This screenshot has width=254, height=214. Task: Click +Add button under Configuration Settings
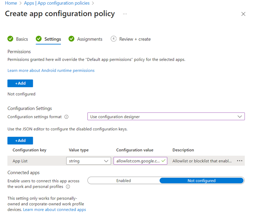(x=20, y=140)
